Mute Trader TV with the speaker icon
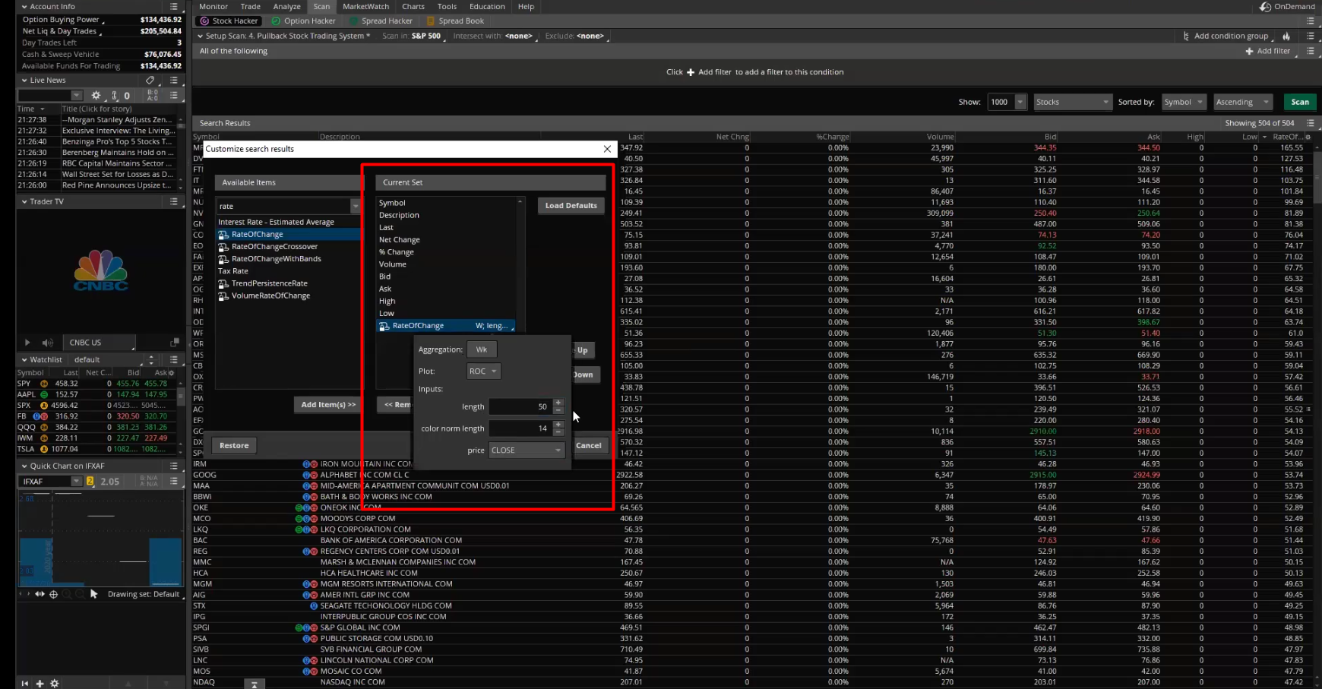Screen dimensions: 1322x689 click(x=48, y=343)
